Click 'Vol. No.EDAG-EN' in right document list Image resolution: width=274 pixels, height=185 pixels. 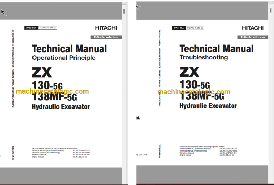click(x=227, y=155)
